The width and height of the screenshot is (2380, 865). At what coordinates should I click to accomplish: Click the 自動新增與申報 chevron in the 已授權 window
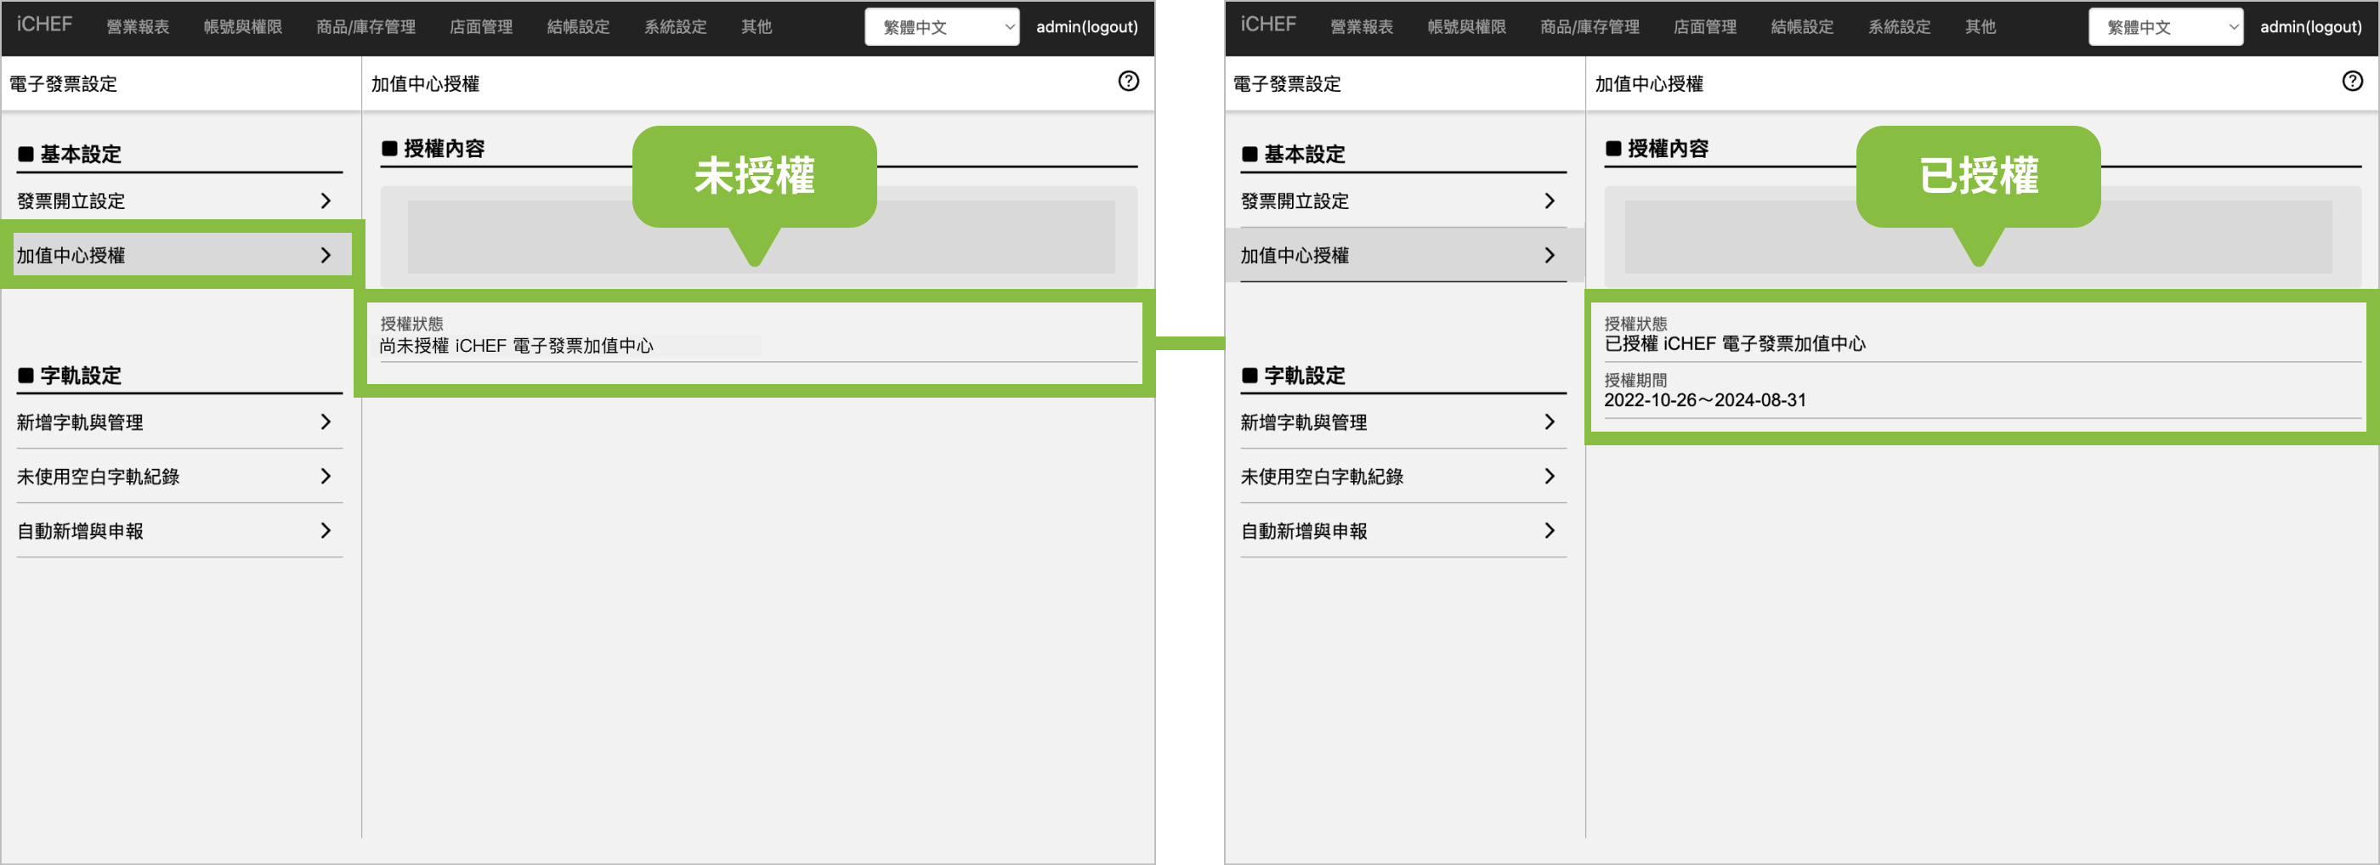pos(1550,531)
